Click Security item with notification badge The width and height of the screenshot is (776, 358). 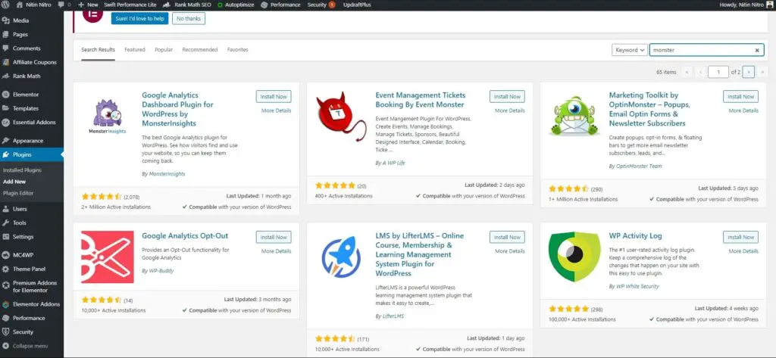pyautogui.click(x=321, y=5)
